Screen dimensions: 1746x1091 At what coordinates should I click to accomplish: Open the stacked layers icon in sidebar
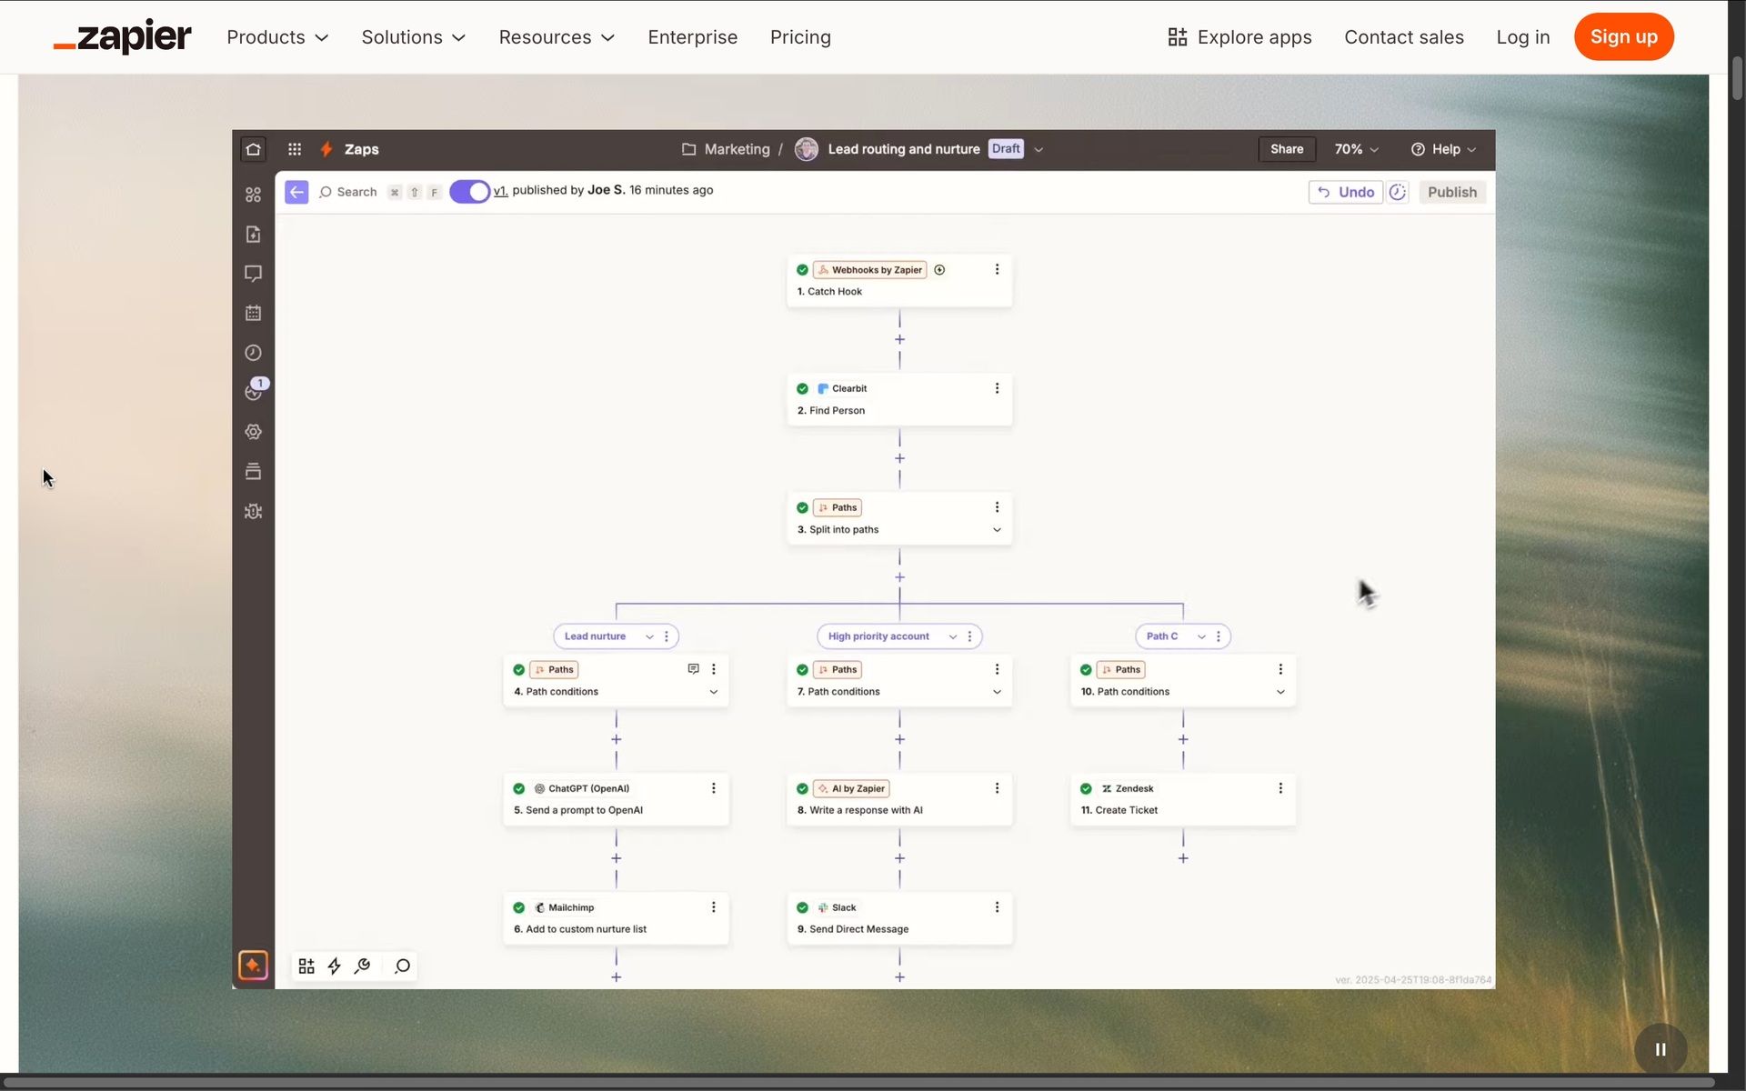(254, 471)
